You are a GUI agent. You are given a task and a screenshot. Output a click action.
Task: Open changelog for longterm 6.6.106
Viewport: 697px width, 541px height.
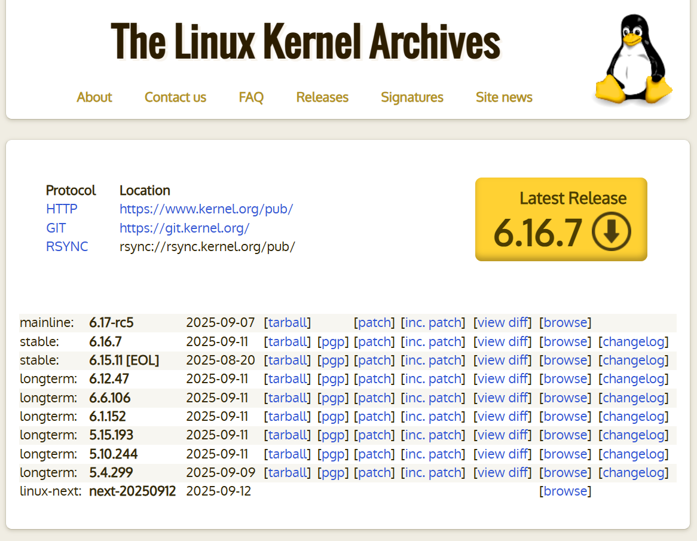pos(634,398)
